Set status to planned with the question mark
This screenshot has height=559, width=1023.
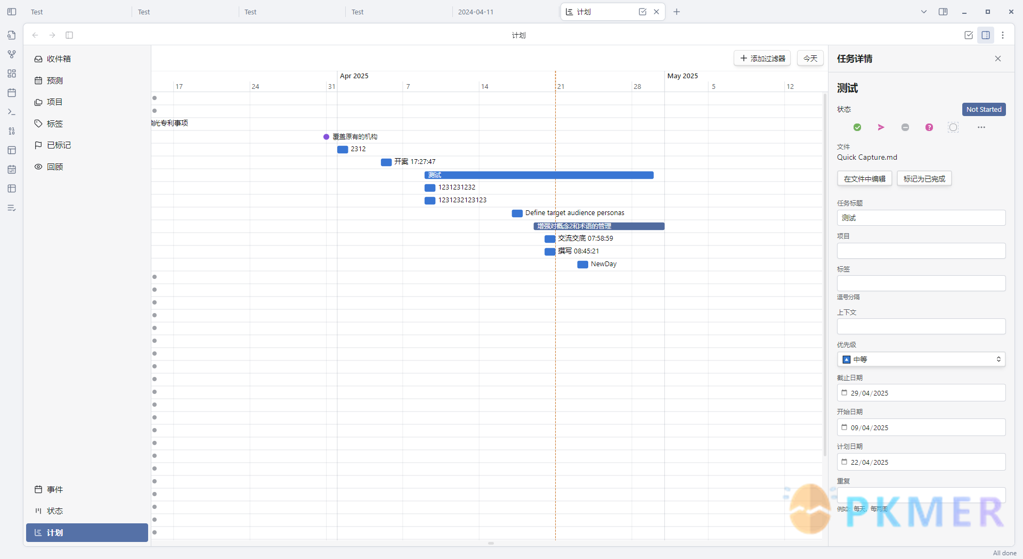[x=929, y=127]
